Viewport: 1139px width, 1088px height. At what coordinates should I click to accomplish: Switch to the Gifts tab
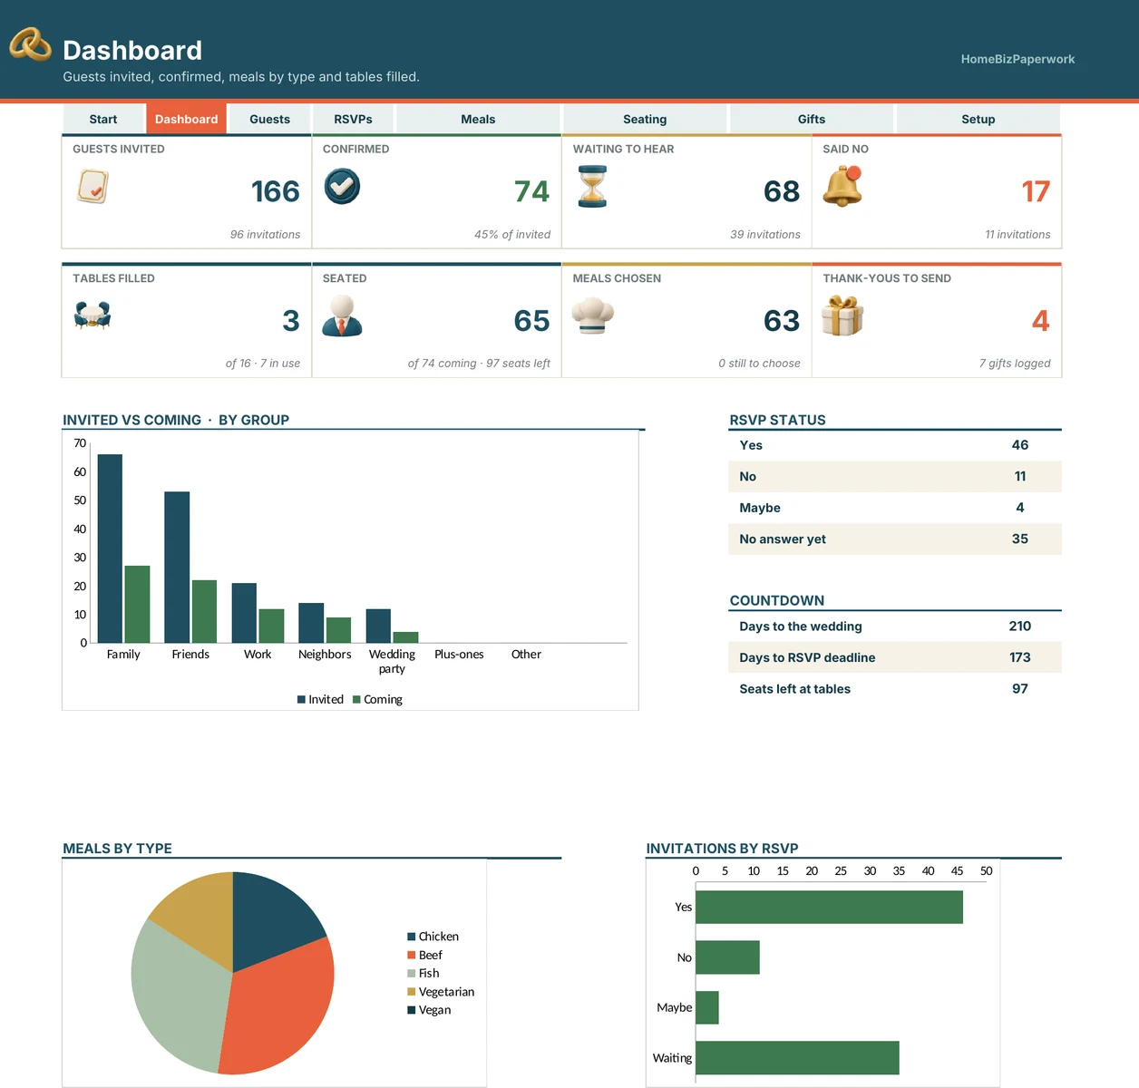pyautogui.click(x=812, y=119)
